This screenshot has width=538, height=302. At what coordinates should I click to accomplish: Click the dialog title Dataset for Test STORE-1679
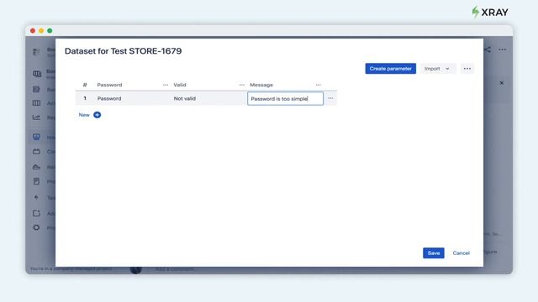124,51
